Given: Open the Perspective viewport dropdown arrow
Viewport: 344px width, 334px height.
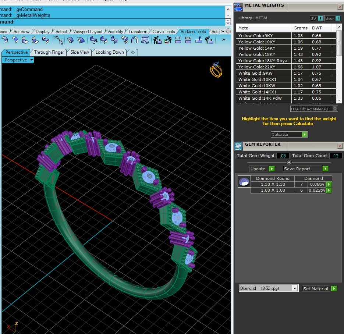Looking at the screenshot, I should point(32,60).
